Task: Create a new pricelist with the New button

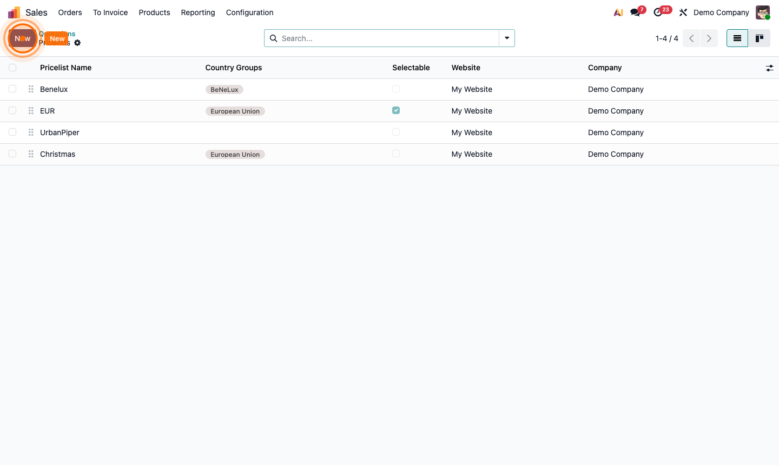Action: [57, 38]
